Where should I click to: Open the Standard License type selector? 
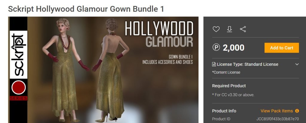click(255, 64)
